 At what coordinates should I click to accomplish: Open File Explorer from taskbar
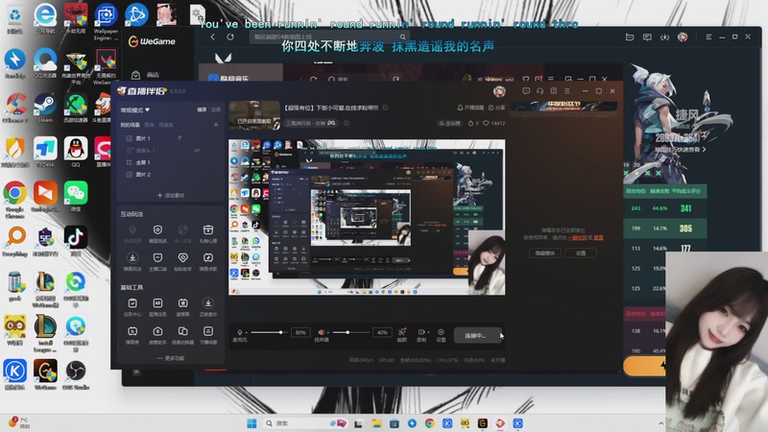pos(376,423)
